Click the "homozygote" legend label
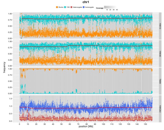164x130 pixels. click(x=89, y=7)
